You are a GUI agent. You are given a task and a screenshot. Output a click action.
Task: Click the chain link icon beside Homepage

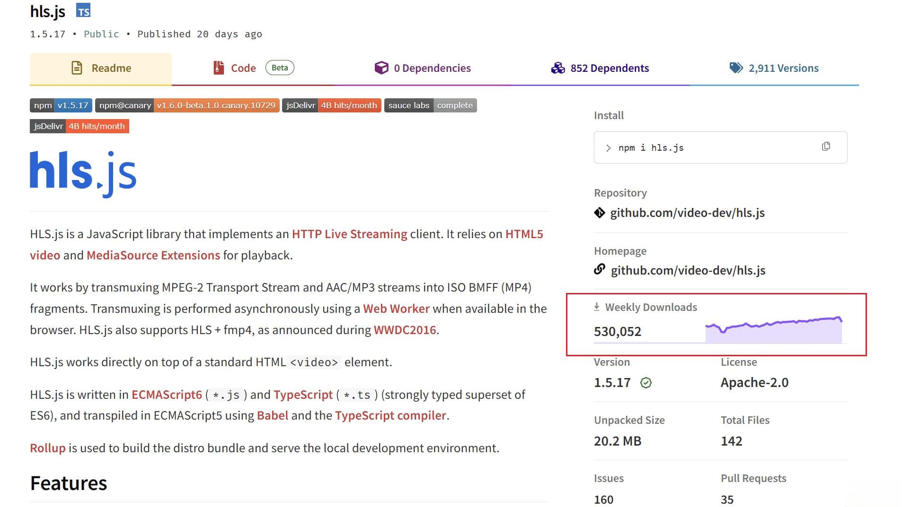pyautogui.click(x=600, y=269)
